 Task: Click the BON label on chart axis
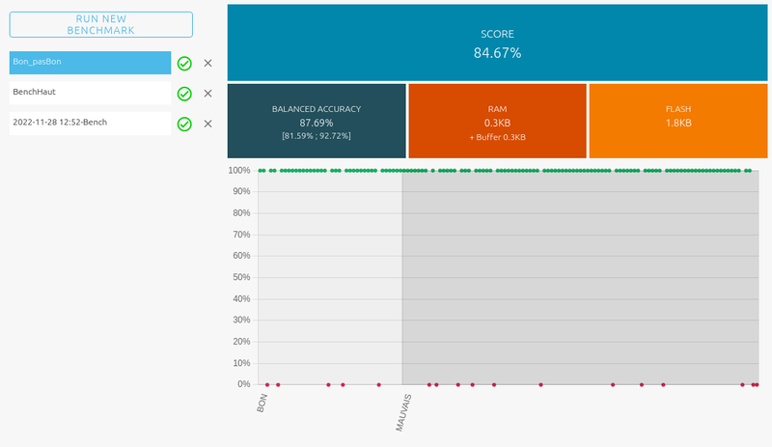pyautogui.click(x=263, y=403)
